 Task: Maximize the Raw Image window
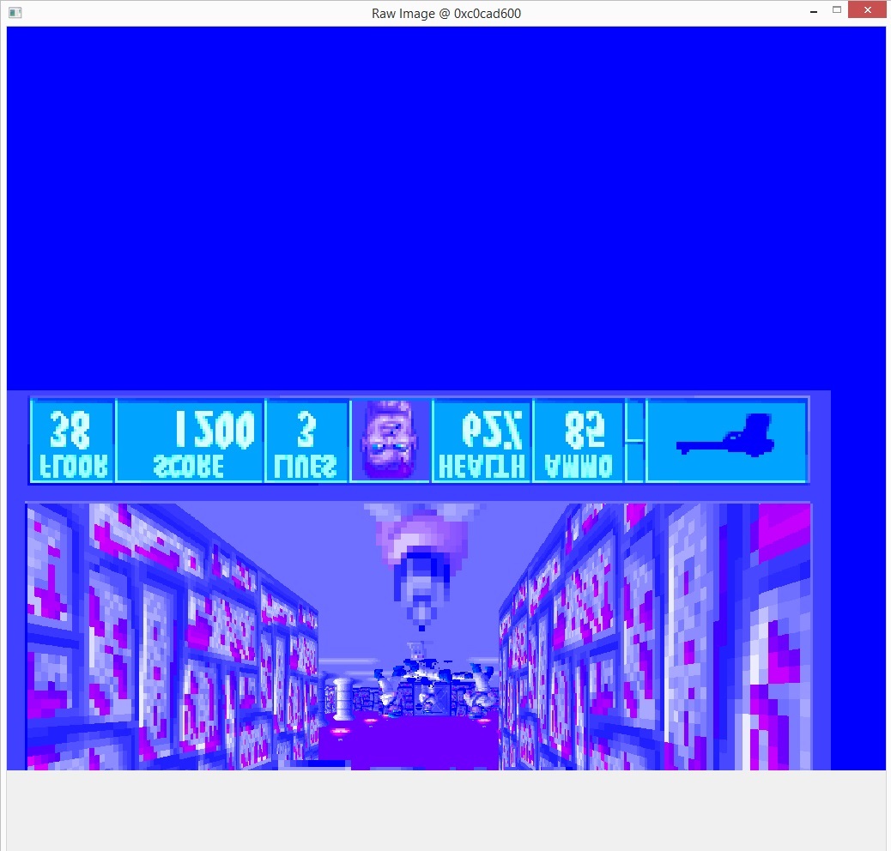pyautogui.click(x=836, y=9)
